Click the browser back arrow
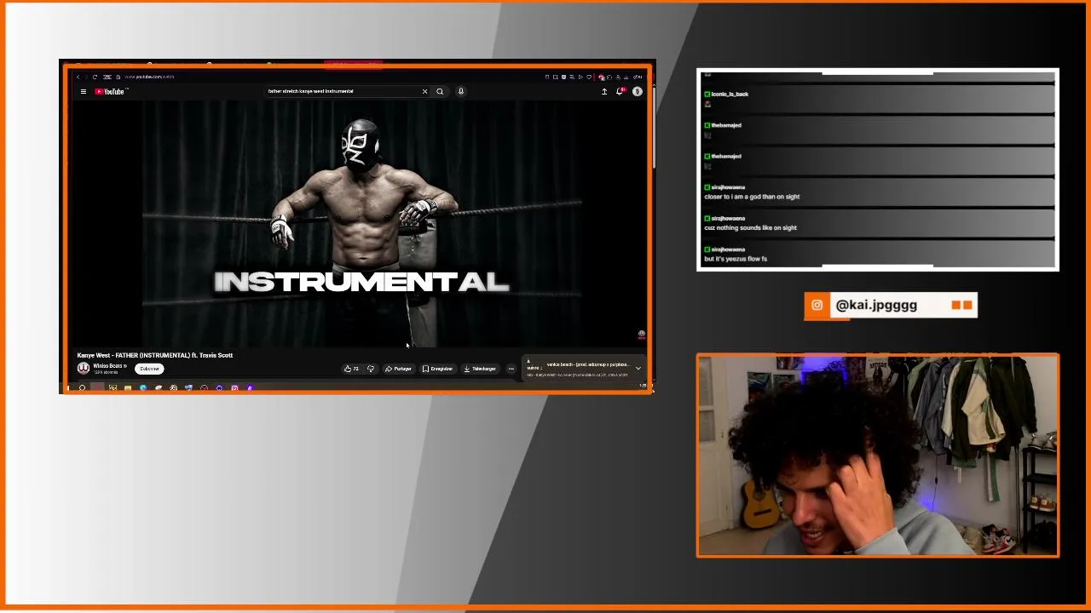This screenshot has height=613, width=1091. (78, 77)
